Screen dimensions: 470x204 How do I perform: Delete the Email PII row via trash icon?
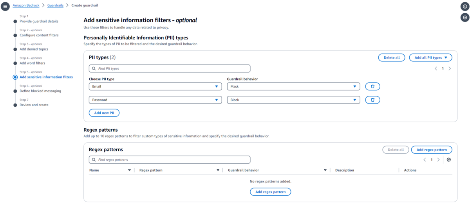tap(372, 86)
